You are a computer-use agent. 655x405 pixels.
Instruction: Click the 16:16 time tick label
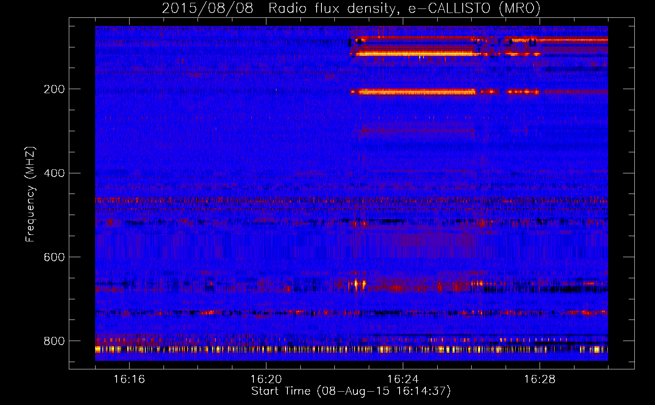129,379
